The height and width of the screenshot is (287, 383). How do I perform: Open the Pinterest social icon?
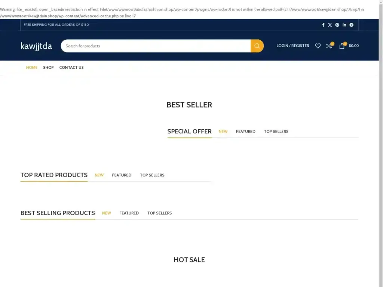(x=337, y=25)
